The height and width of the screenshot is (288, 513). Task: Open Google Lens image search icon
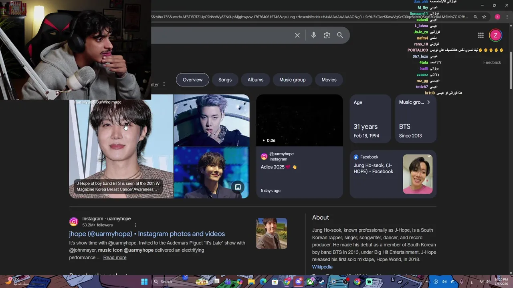point(327,35)
